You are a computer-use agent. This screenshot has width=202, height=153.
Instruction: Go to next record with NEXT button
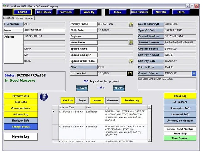pyautogui.click(x=119, y=88)
